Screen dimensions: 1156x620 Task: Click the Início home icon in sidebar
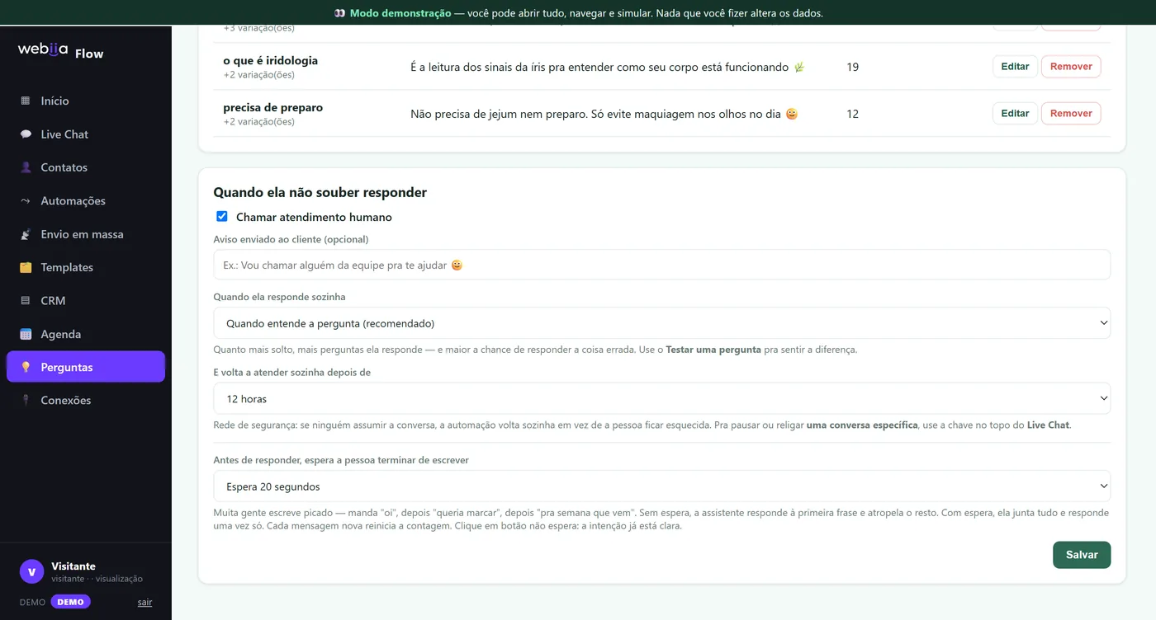click(x=26, y=101)
